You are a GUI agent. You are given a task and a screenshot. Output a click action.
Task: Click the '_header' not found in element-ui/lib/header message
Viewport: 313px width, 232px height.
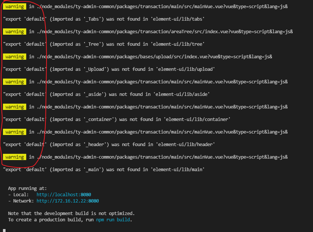tap(109, 145)
